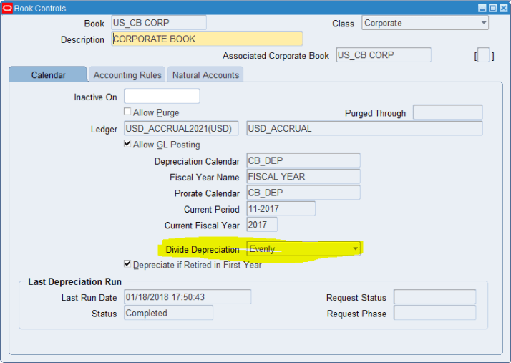Close the Book Controls window
The width and height of the screenshot is (511, 363).
click(x=503, y=8)
